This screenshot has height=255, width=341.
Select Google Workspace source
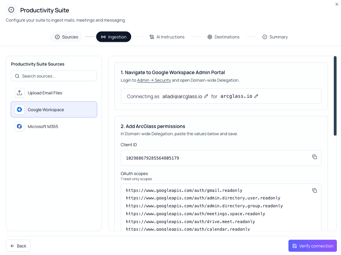54,109
